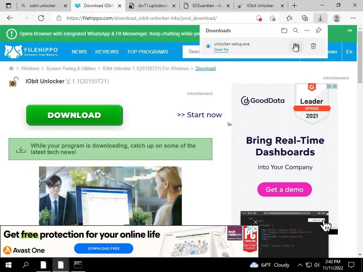Open the En language selector
The image size is (363, 272).
pyautogui.click(x=349, y=52)
